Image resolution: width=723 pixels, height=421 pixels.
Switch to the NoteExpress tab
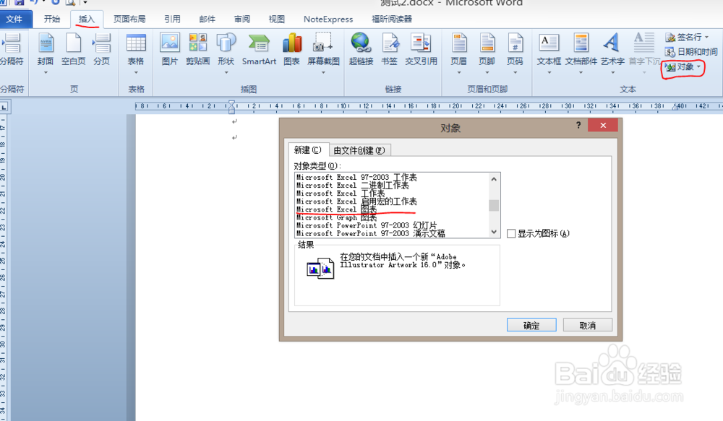point(328,19)
